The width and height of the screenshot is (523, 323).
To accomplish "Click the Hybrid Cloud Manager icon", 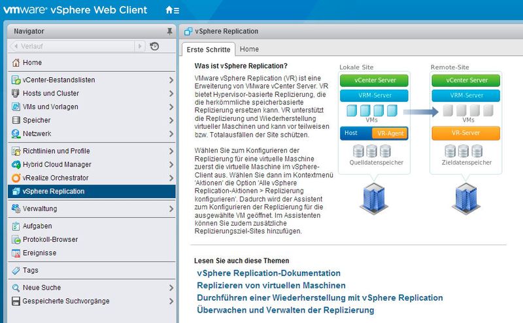I will (x=16, y=165).
